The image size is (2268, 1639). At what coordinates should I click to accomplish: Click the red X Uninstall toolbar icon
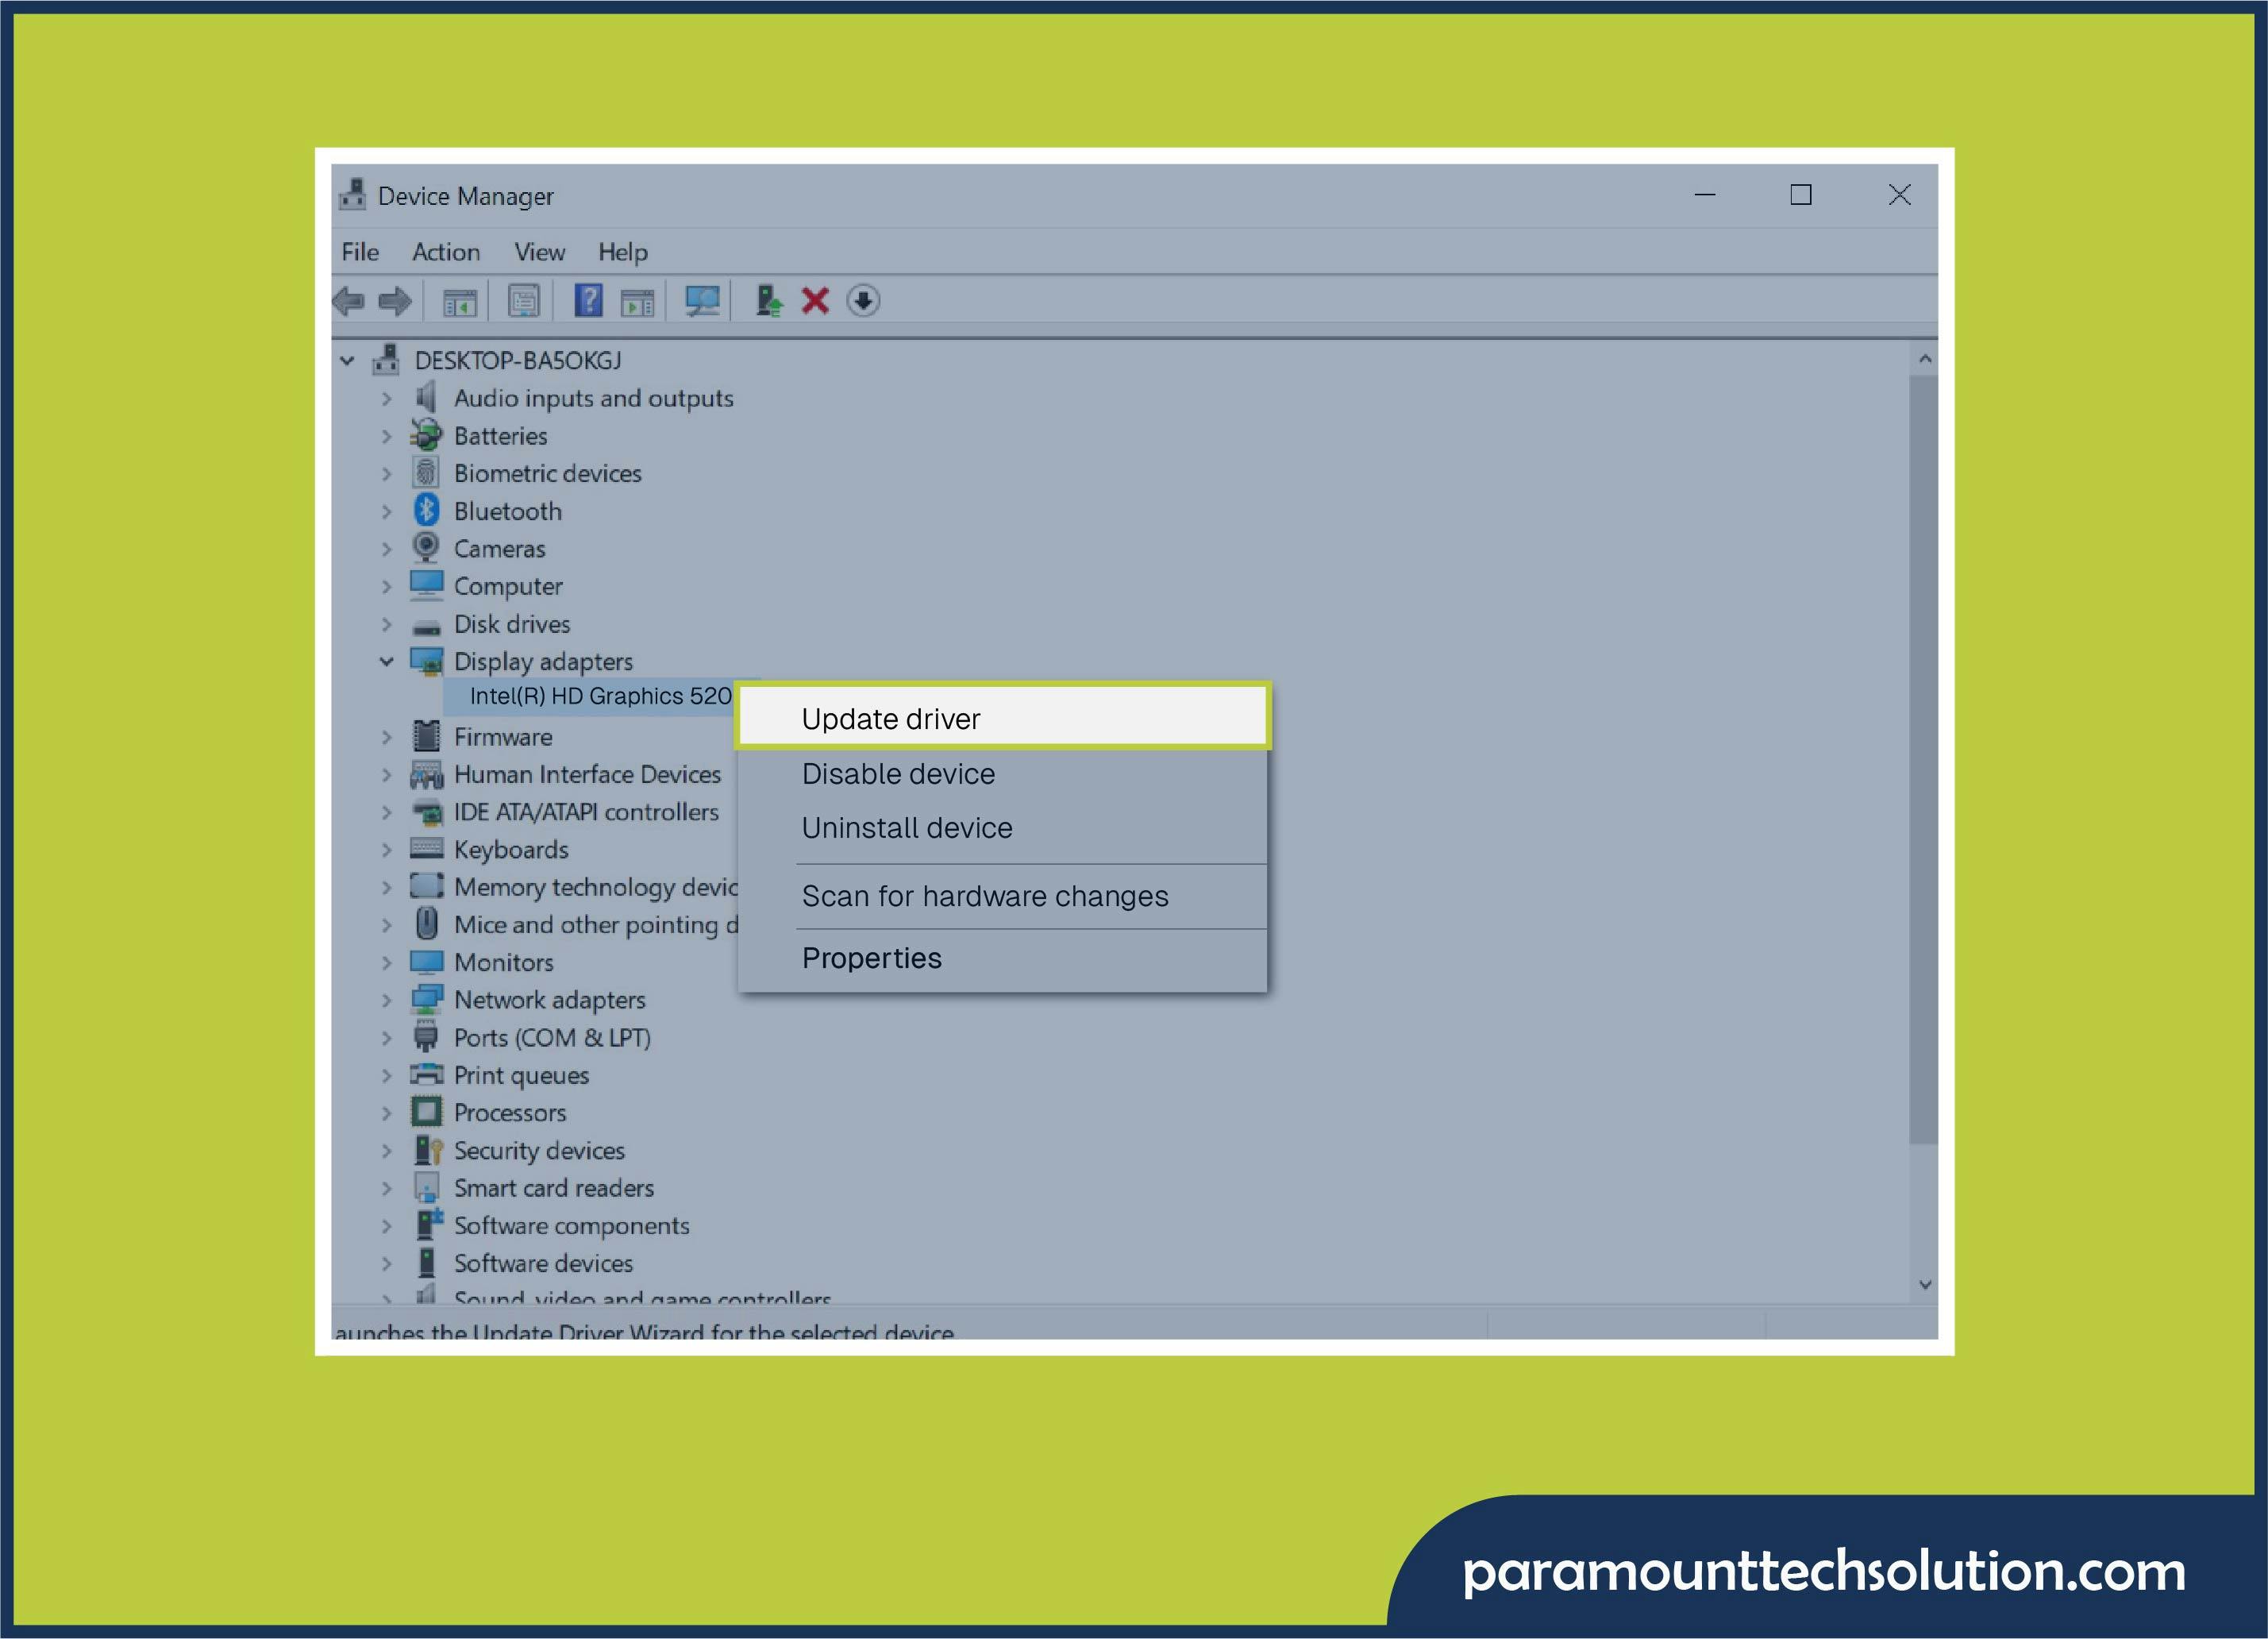tap(813, 301)
